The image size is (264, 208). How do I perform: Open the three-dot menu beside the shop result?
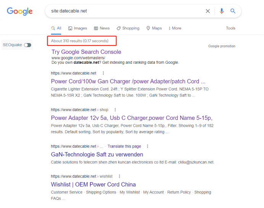[115, 110]
